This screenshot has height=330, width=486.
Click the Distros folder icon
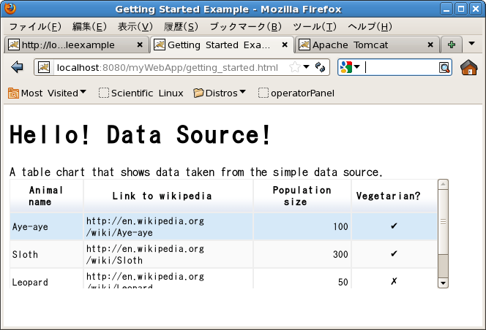click(x=198, y=93)
